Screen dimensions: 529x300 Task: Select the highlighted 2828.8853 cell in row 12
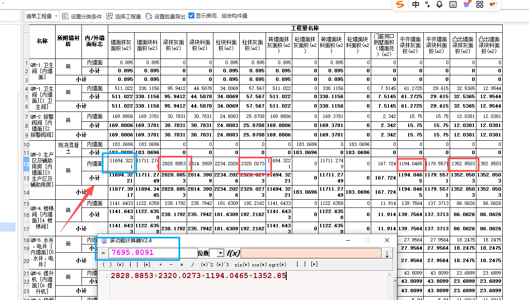pos(174,163)
